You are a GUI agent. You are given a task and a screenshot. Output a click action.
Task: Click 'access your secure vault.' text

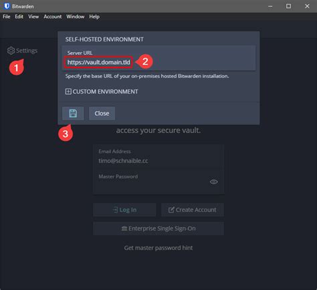point(158,130)
